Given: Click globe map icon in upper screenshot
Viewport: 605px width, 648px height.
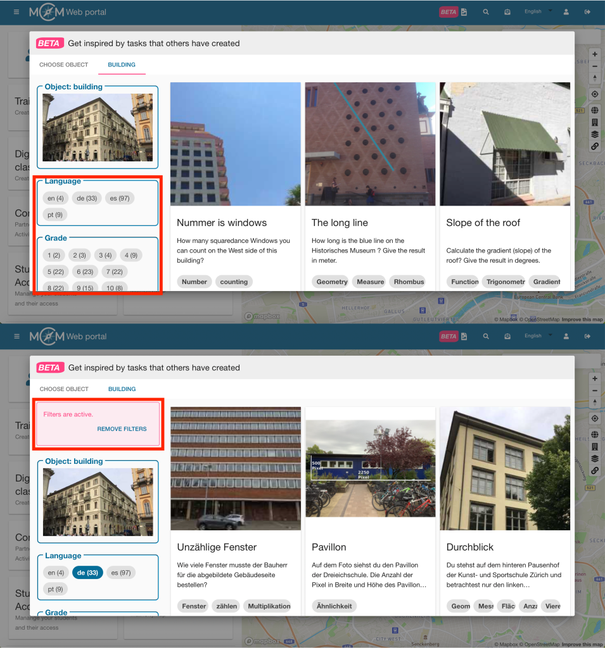Looking at the screenshot, I should 595,110.
